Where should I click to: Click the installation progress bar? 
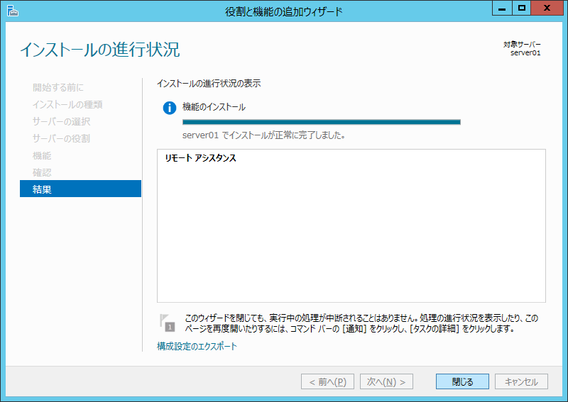point(321,122)
